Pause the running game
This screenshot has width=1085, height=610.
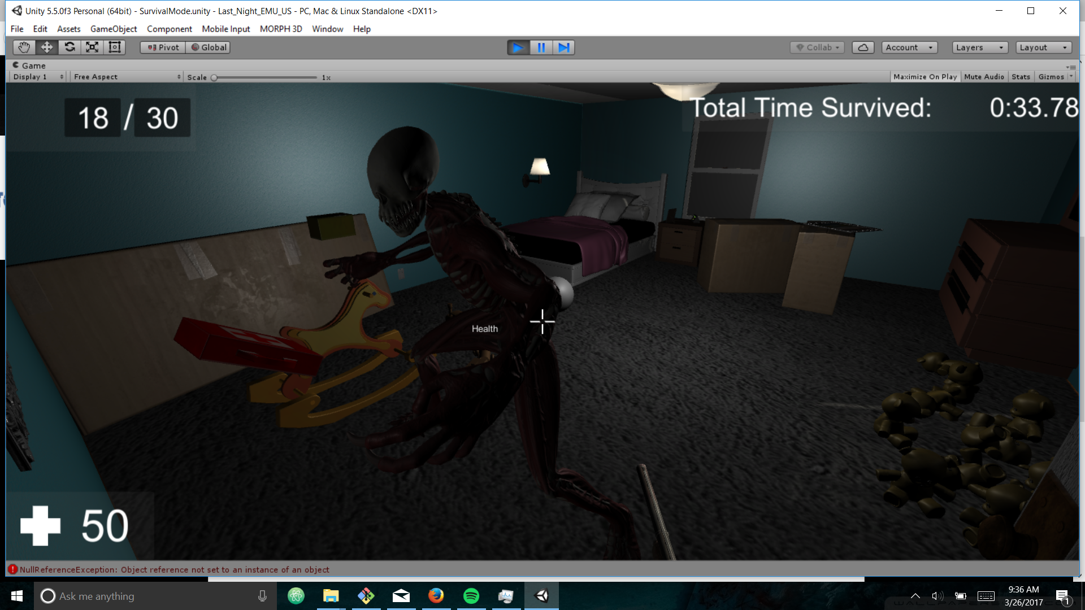tap(541, 47)
